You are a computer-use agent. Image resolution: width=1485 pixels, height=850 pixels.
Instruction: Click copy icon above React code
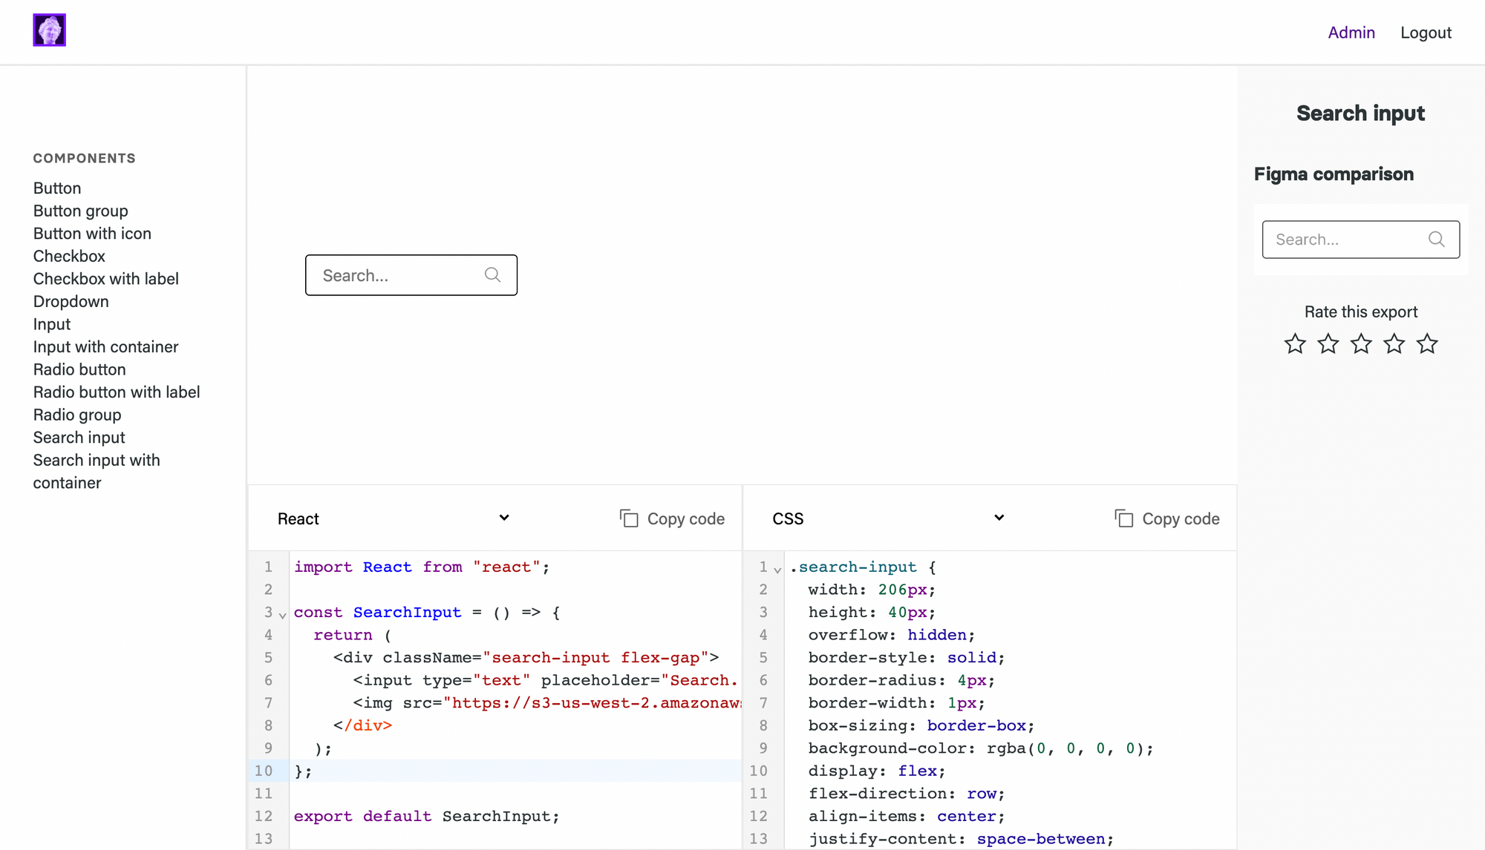[x=629, y=518]
